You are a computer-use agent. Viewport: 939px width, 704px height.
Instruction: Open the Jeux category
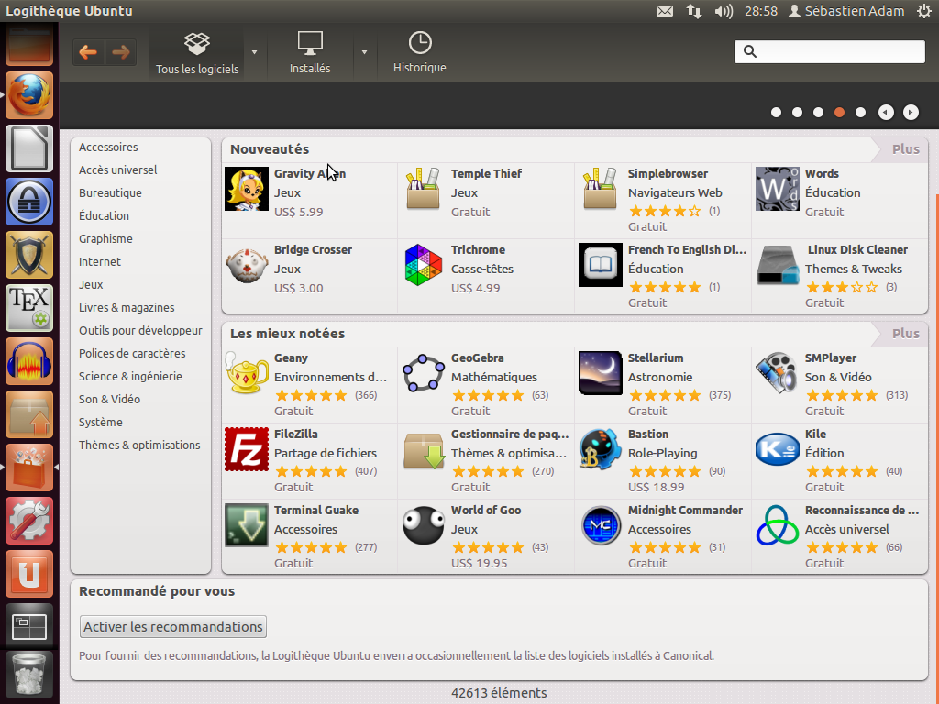[x=91, y=285]
